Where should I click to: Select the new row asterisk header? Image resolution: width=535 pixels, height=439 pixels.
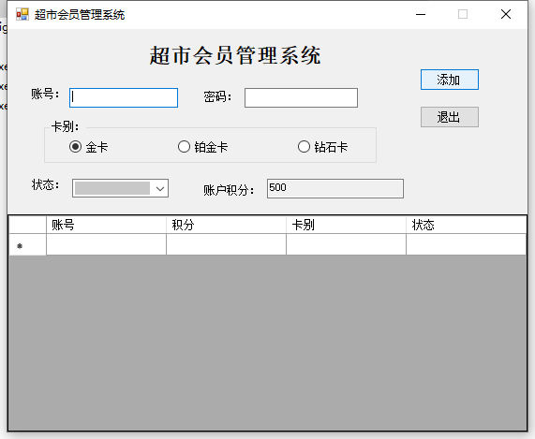tap(27, 244)
